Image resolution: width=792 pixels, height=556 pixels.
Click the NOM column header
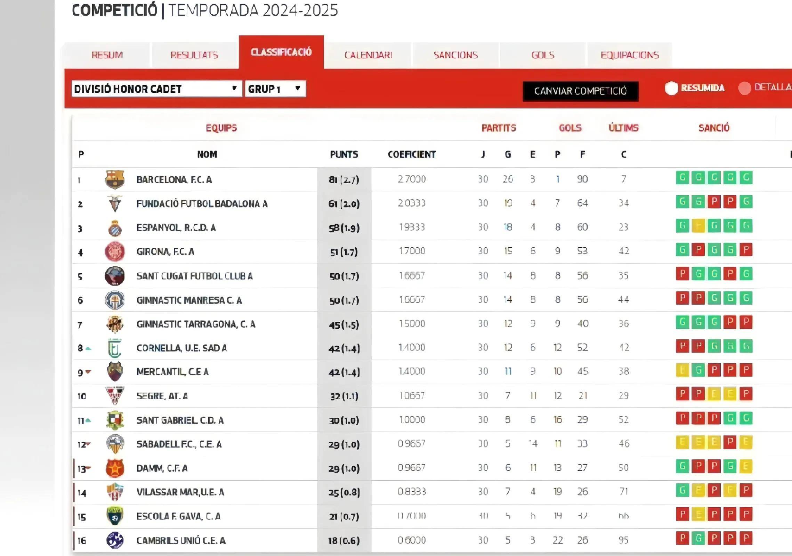[207, 154]
